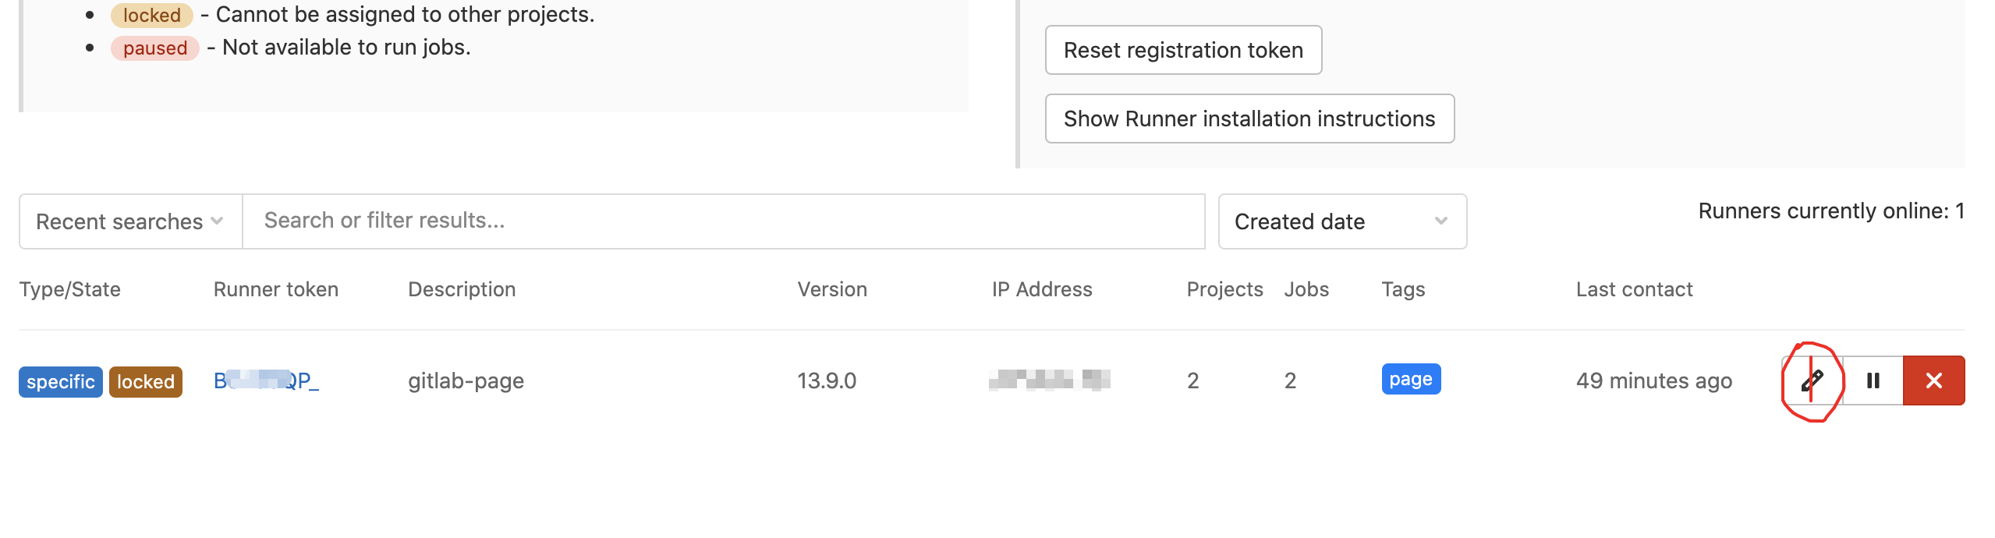Open the Recent searches dropdown
1995x538 pixels.
pos(129,221)
